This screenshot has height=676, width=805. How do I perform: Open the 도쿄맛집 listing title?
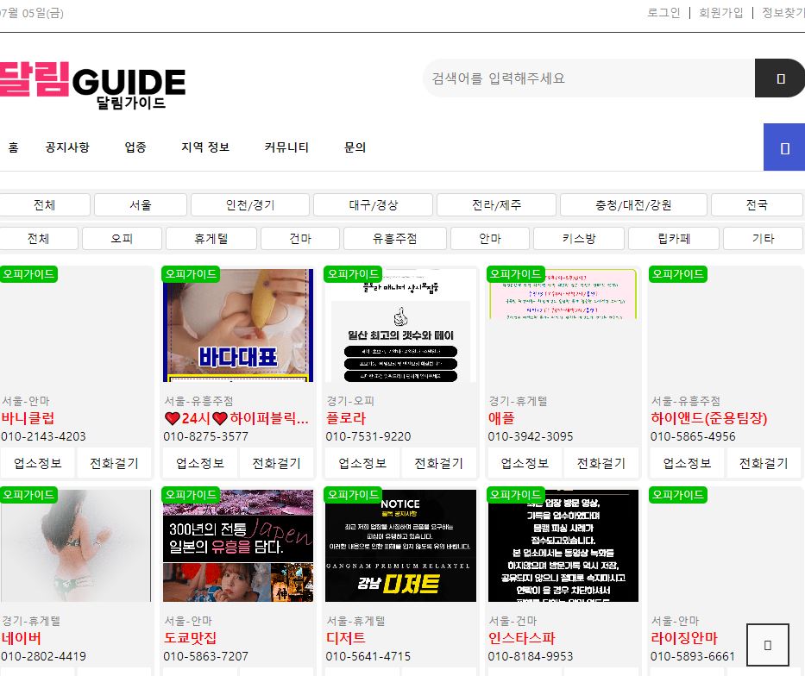click(190, 638)
